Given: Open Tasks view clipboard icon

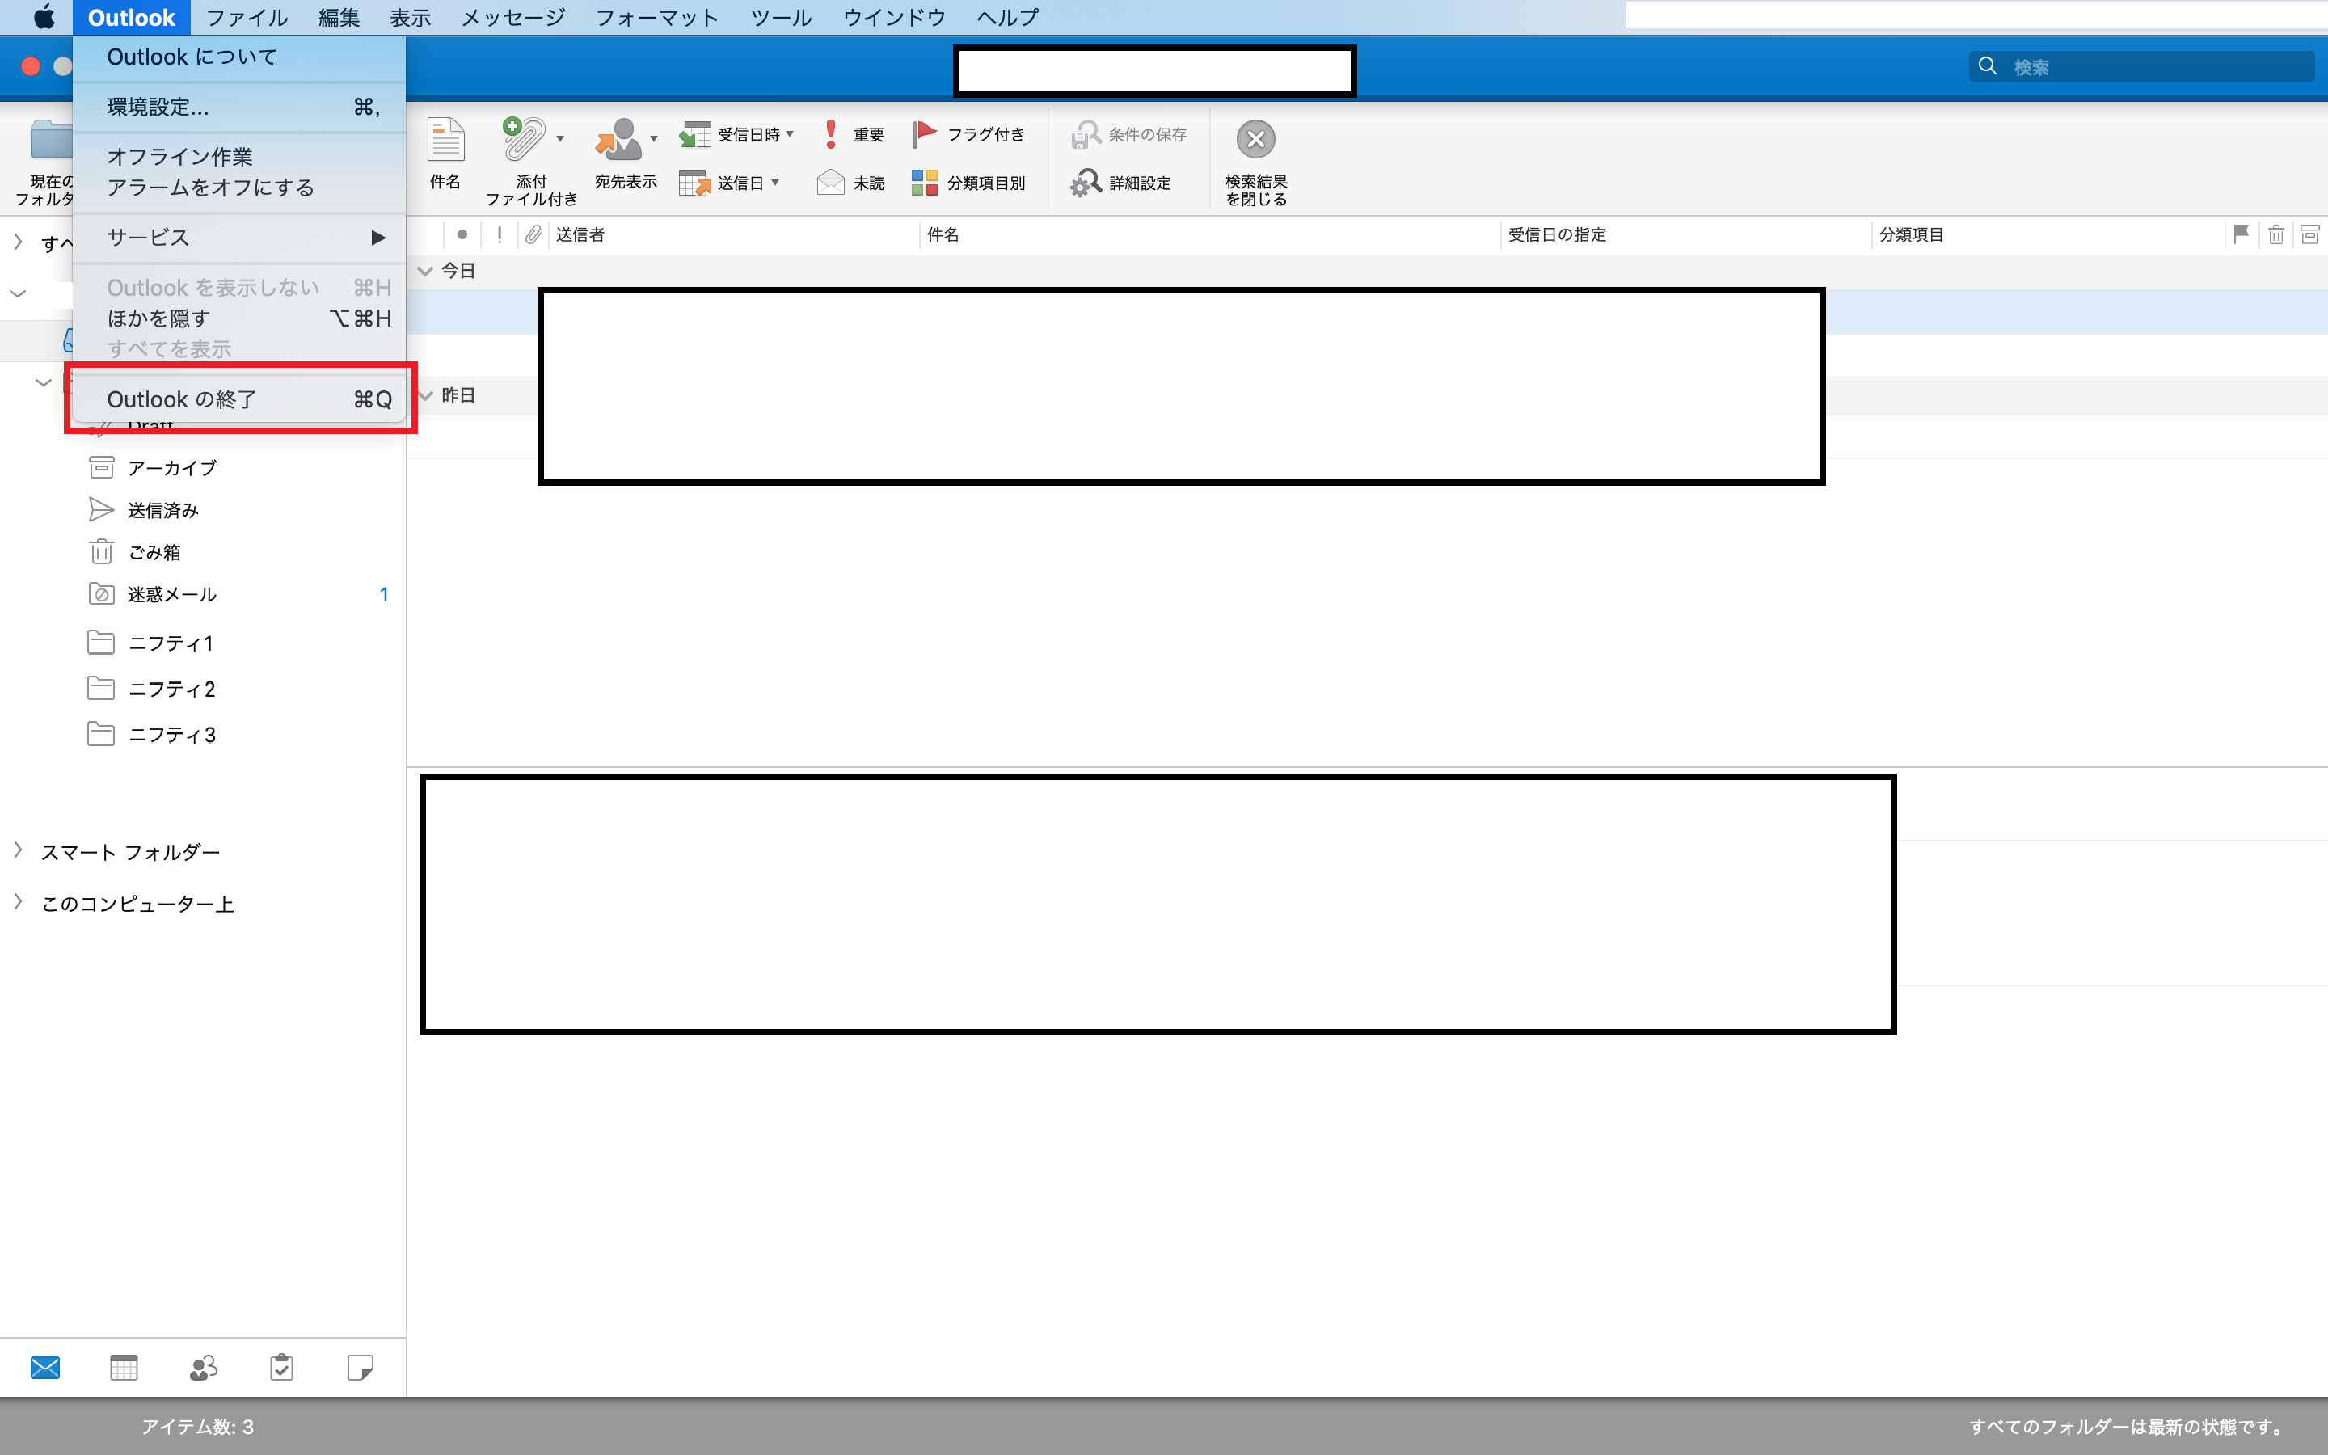Looking at the screenshot, I should (282, 1368).
